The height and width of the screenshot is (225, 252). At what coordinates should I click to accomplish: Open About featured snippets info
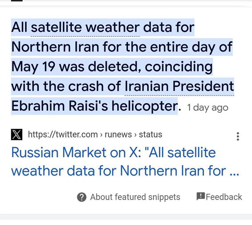(x=135, y=197)
